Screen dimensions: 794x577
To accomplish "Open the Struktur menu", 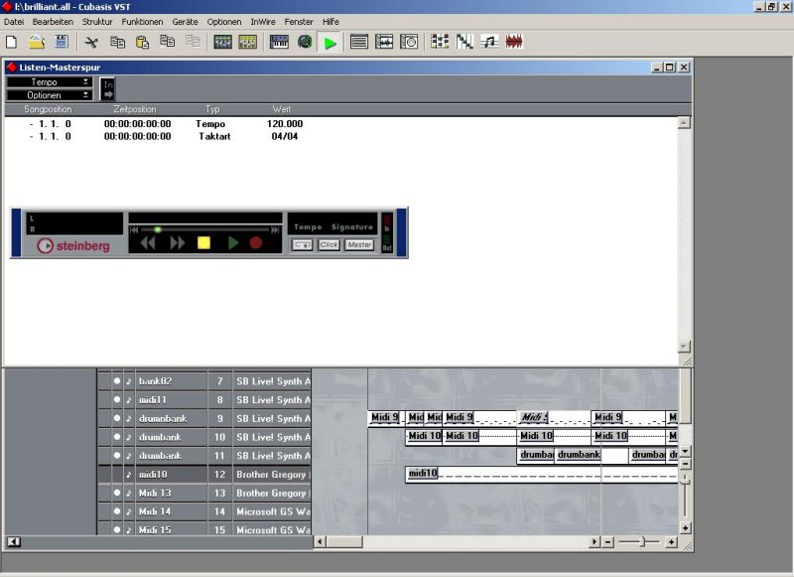I will point(97,22).
